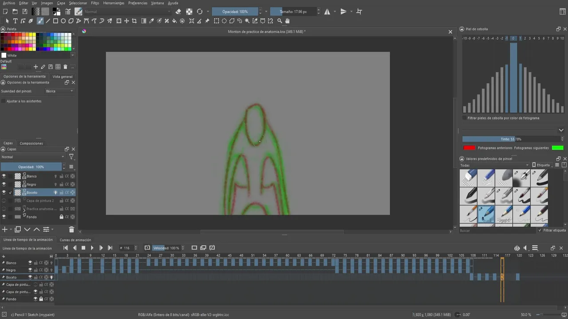Enable Filtrar pieles de cebolla por color
Image resolution: width=568 pixels, height=319 pixels.
465,118
